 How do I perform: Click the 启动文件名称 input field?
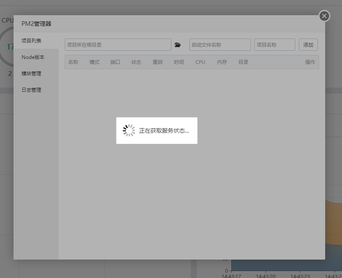[x=220, y=45]
